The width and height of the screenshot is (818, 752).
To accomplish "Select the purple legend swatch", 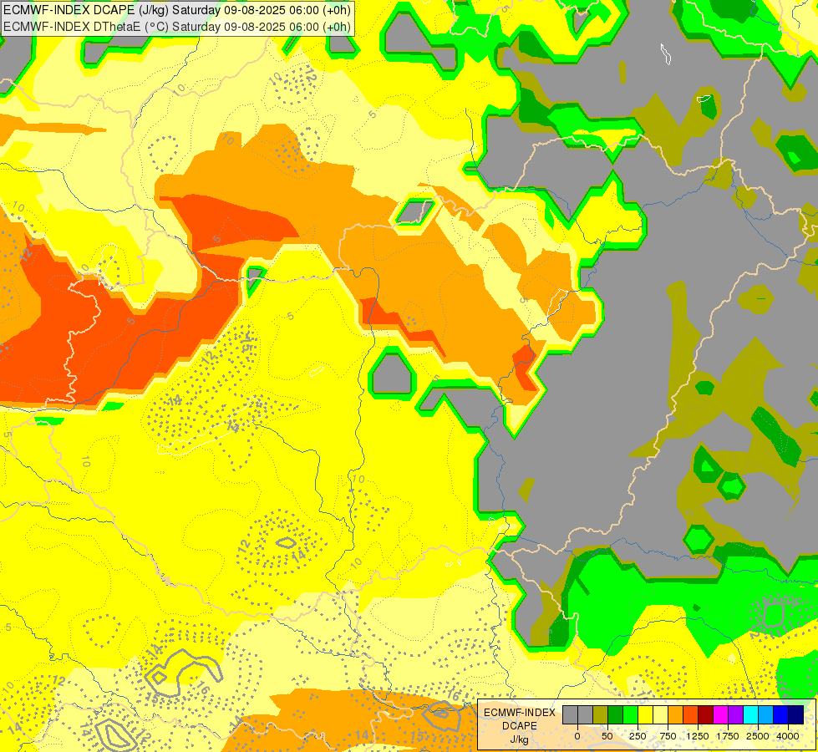I will pos(736,715).
